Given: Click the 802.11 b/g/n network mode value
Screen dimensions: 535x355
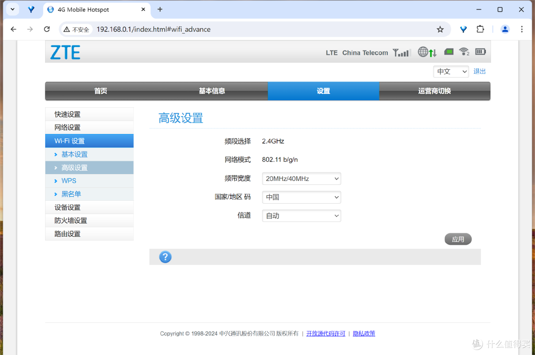Looking at the screenshot, I should click(x=280, y=159).
